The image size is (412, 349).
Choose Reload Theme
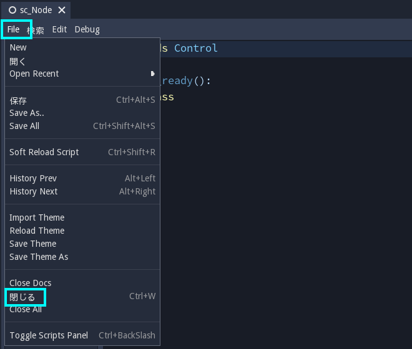point(82,231)
